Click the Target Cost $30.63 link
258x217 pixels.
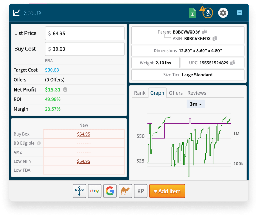point(52,70)
